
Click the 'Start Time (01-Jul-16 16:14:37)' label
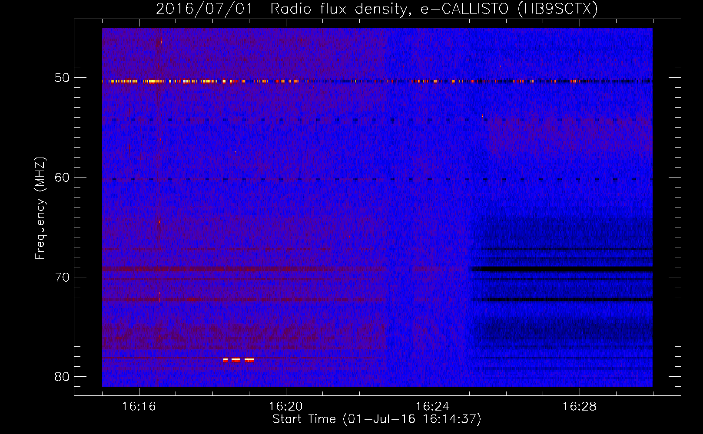pos(377,419)
